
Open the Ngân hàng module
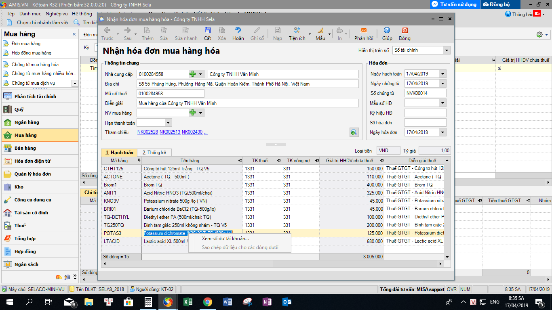40,122
